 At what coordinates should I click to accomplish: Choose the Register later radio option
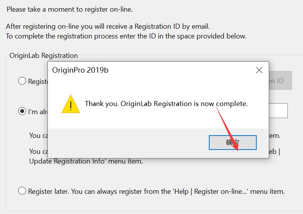coord(22,191)
